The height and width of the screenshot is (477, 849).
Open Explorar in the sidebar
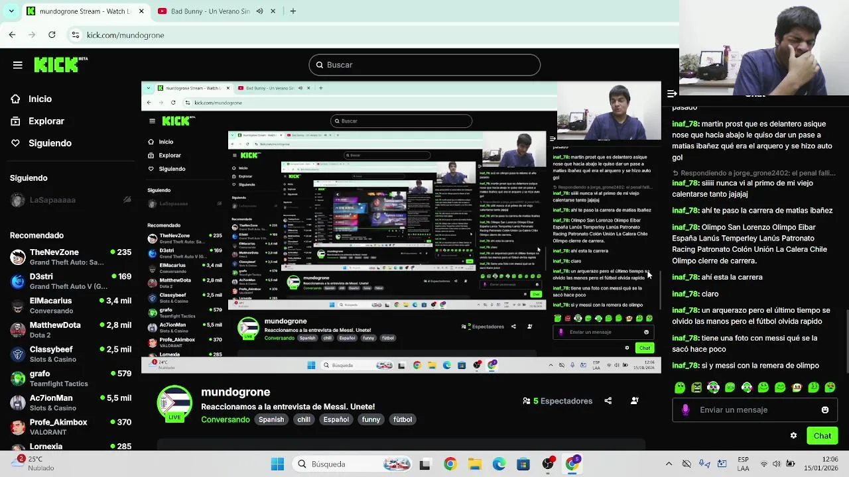[46, 121]
